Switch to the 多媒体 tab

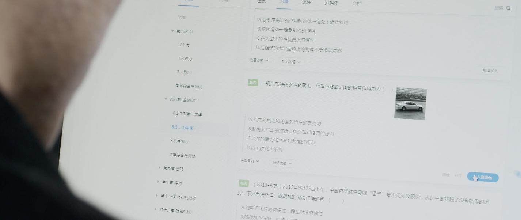[331, 3]
